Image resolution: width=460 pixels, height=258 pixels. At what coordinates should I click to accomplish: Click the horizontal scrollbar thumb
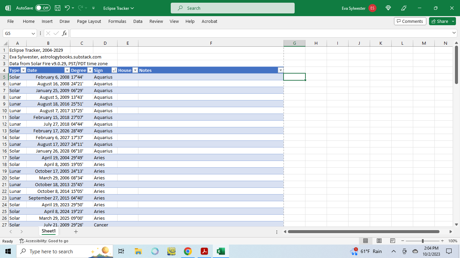click(x=363, y=231)
